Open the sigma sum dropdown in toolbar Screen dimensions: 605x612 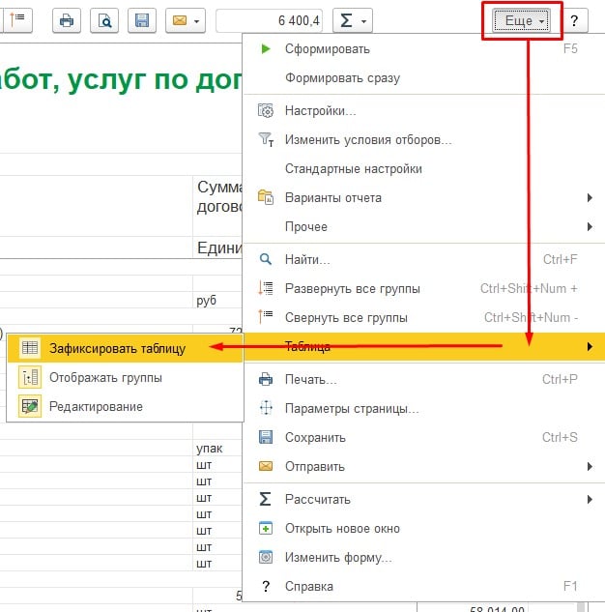(352, 19)
